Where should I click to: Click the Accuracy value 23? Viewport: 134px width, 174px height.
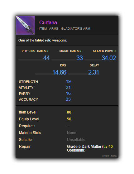68,99
